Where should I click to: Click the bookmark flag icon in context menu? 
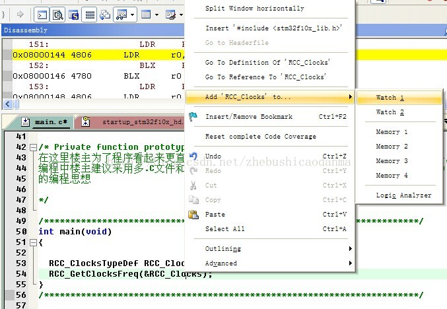click(193, 117)
